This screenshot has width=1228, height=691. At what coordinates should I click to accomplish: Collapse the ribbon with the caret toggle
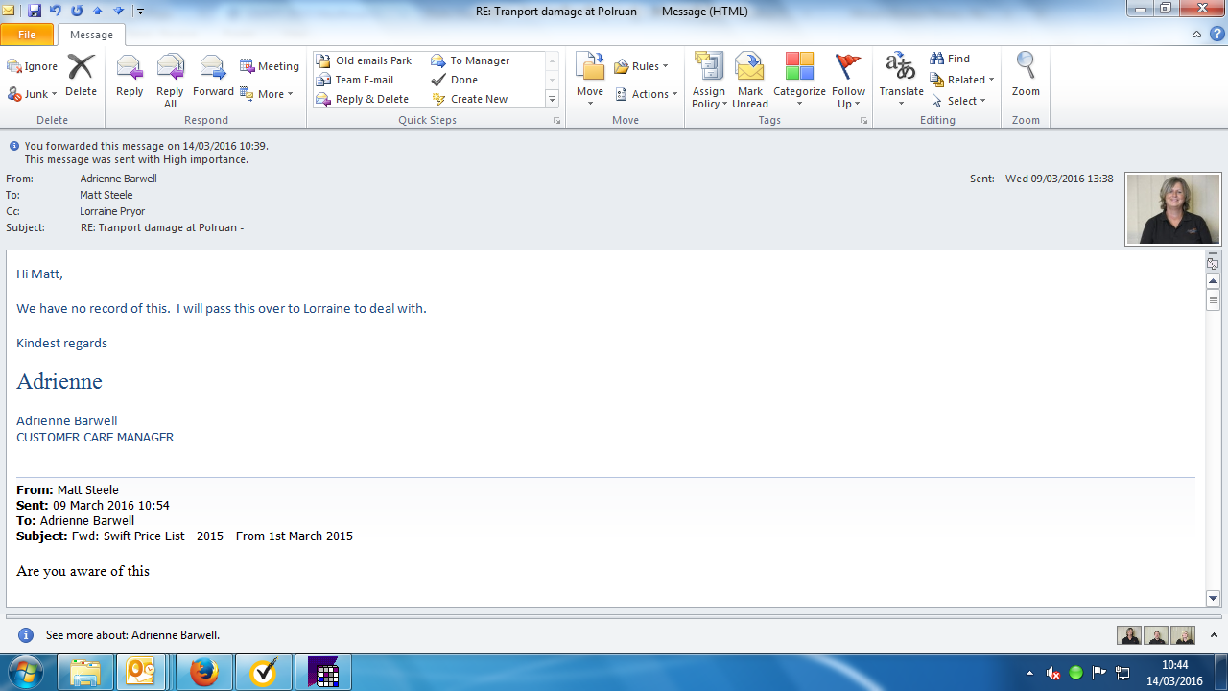pyautogui.click(x=1196, y=35)
